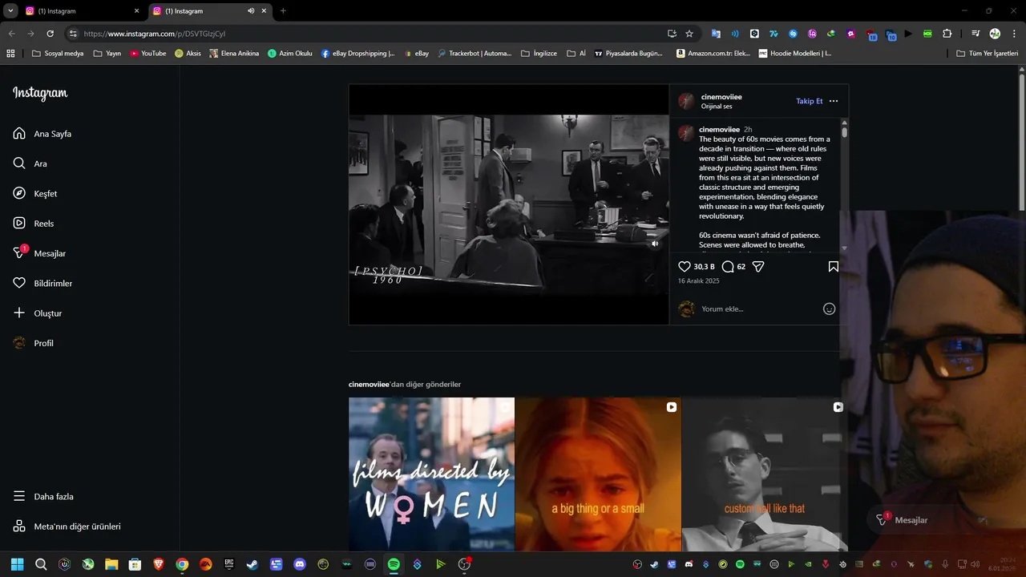Screen dimensions: 1026x577
Task: Open the 'films directed by women' post
Action: tap(431, 474)
